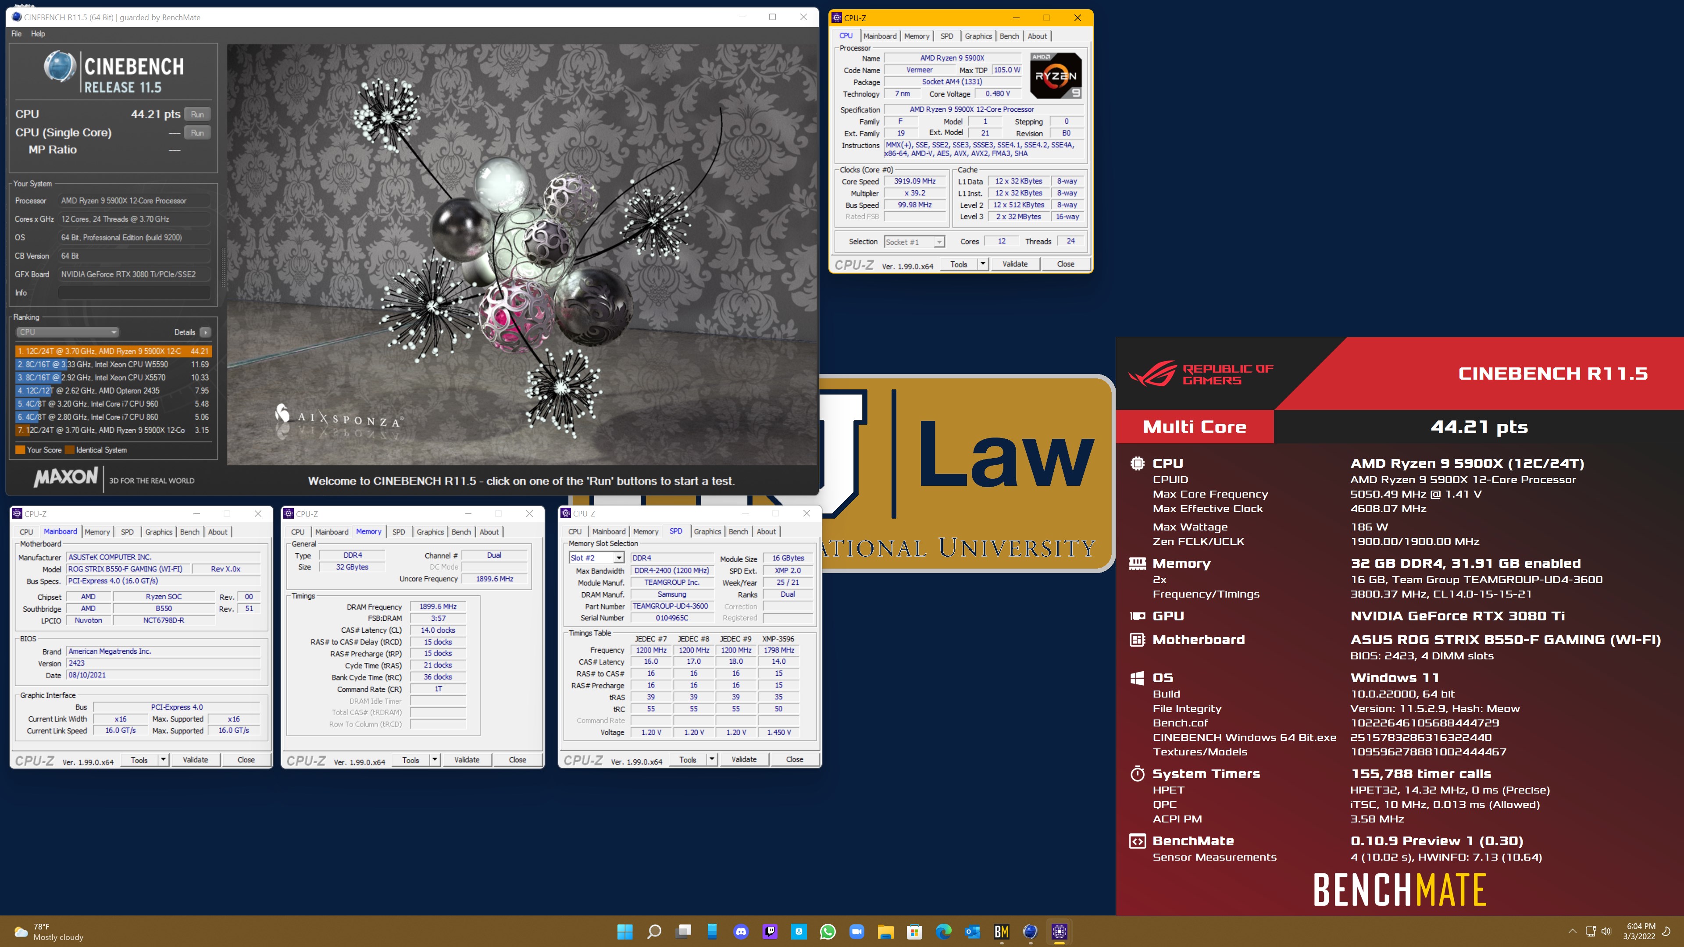Viewport: 1684px width, 947px height.
Task: Click Close button in CPU-Z Memory window
Action: 517,760
